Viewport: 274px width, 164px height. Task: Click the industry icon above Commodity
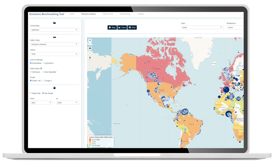tap(54, 23)
